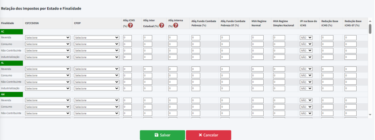Click Redução Base ICMS field for AL Industrialização

coord(327,89)
